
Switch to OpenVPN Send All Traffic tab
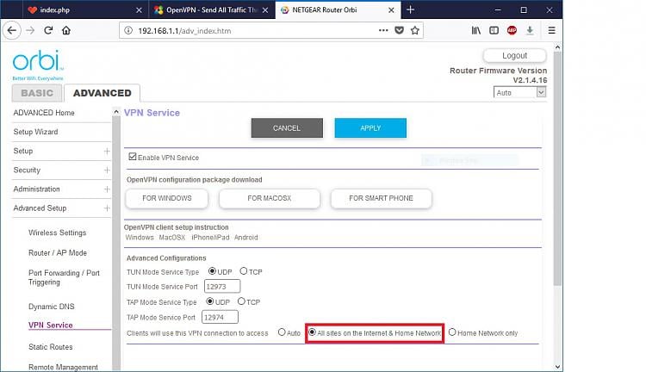click(211, 9)
